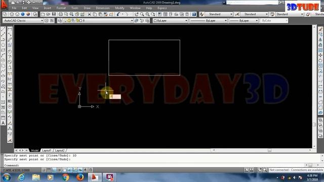This screenshot has width=324, height=182.
Task: Click the Undo arrow icon
Action: (118, 14)
